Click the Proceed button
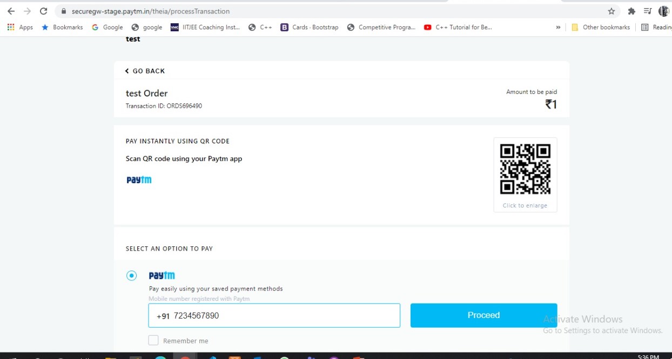Image resolution: width=672 pixels, height=359 pixels. coord(483,315)
